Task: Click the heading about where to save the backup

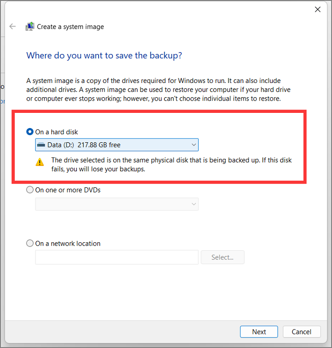Action: tap(104, 55)
